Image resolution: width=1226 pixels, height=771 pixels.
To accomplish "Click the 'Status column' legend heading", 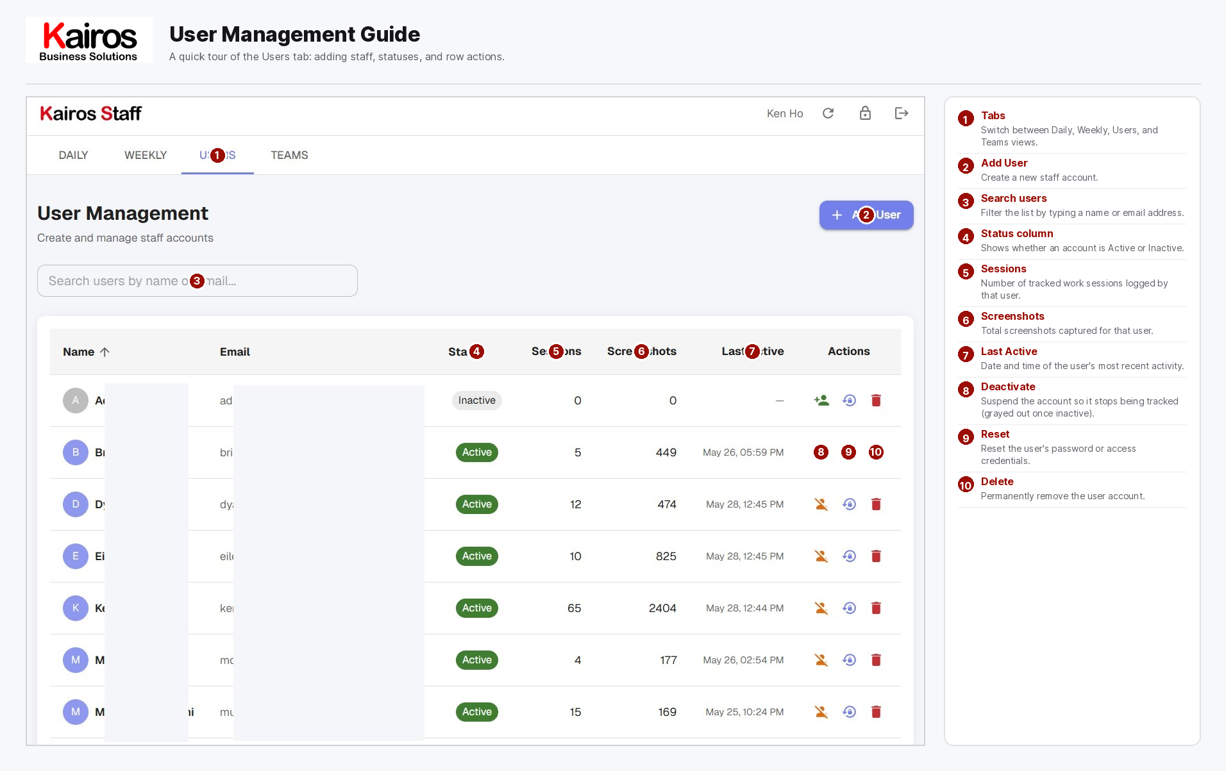I will tap(1017, 234).
